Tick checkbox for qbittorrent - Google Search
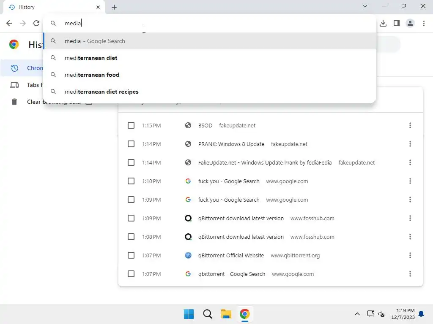This screenshot has width=433, height=324. point(131,274)
